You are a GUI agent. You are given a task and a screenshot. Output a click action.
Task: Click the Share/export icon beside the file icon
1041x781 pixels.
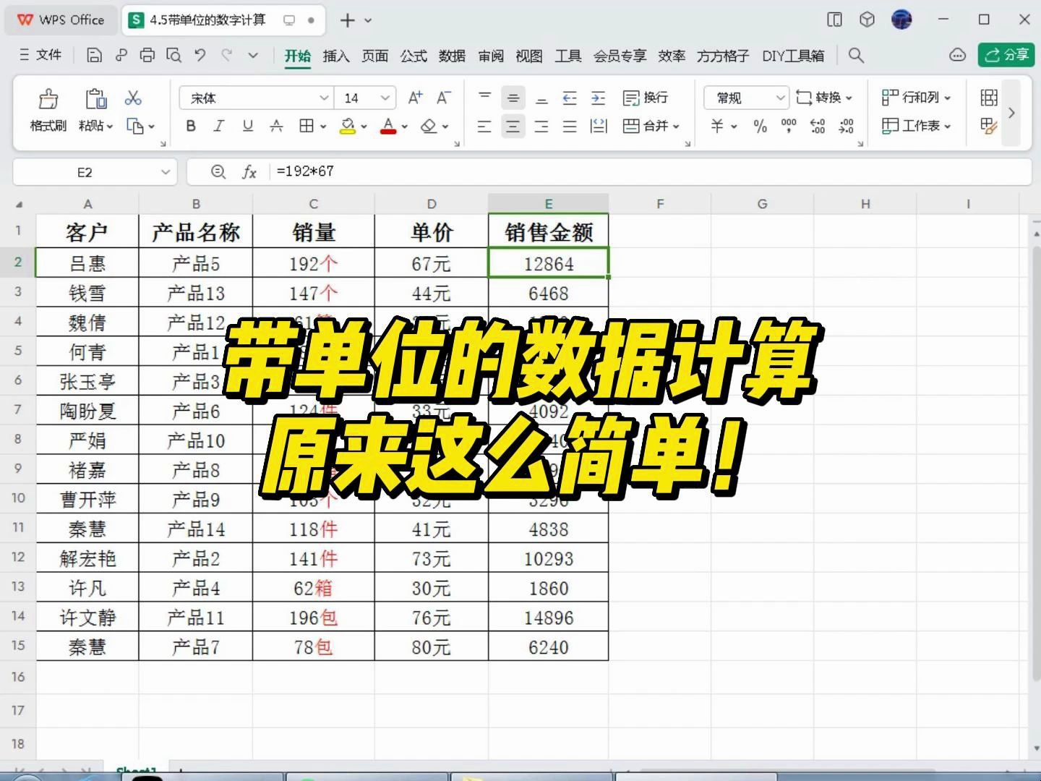121,55
